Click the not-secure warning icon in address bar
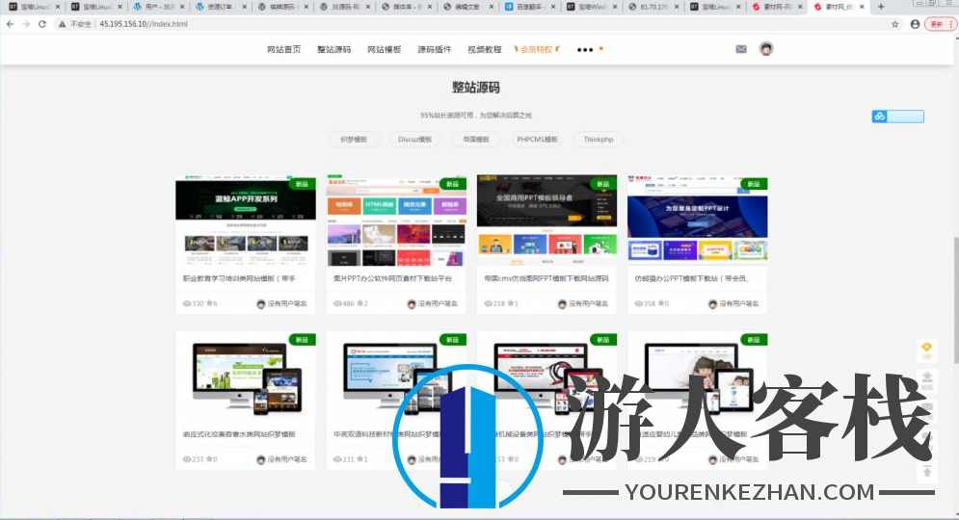959x520 pixels. coord(63,24)
